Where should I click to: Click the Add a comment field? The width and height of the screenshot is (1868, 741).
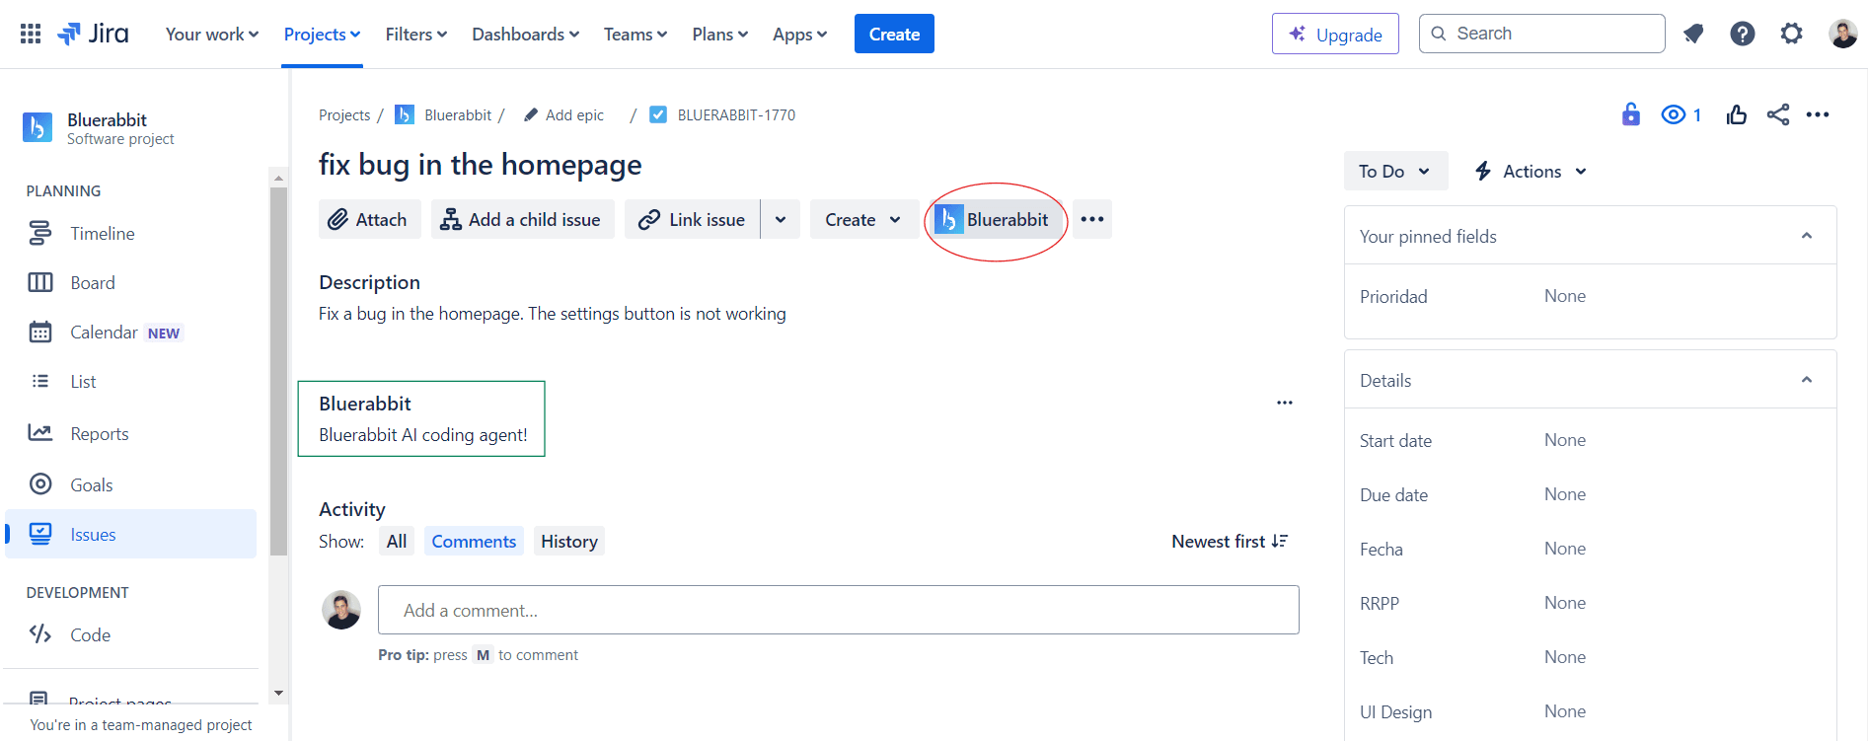click(838, 610)
